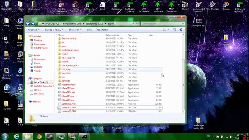Click Program Files (x86) in the address path
249x140 pixels.
coord(72,23)
